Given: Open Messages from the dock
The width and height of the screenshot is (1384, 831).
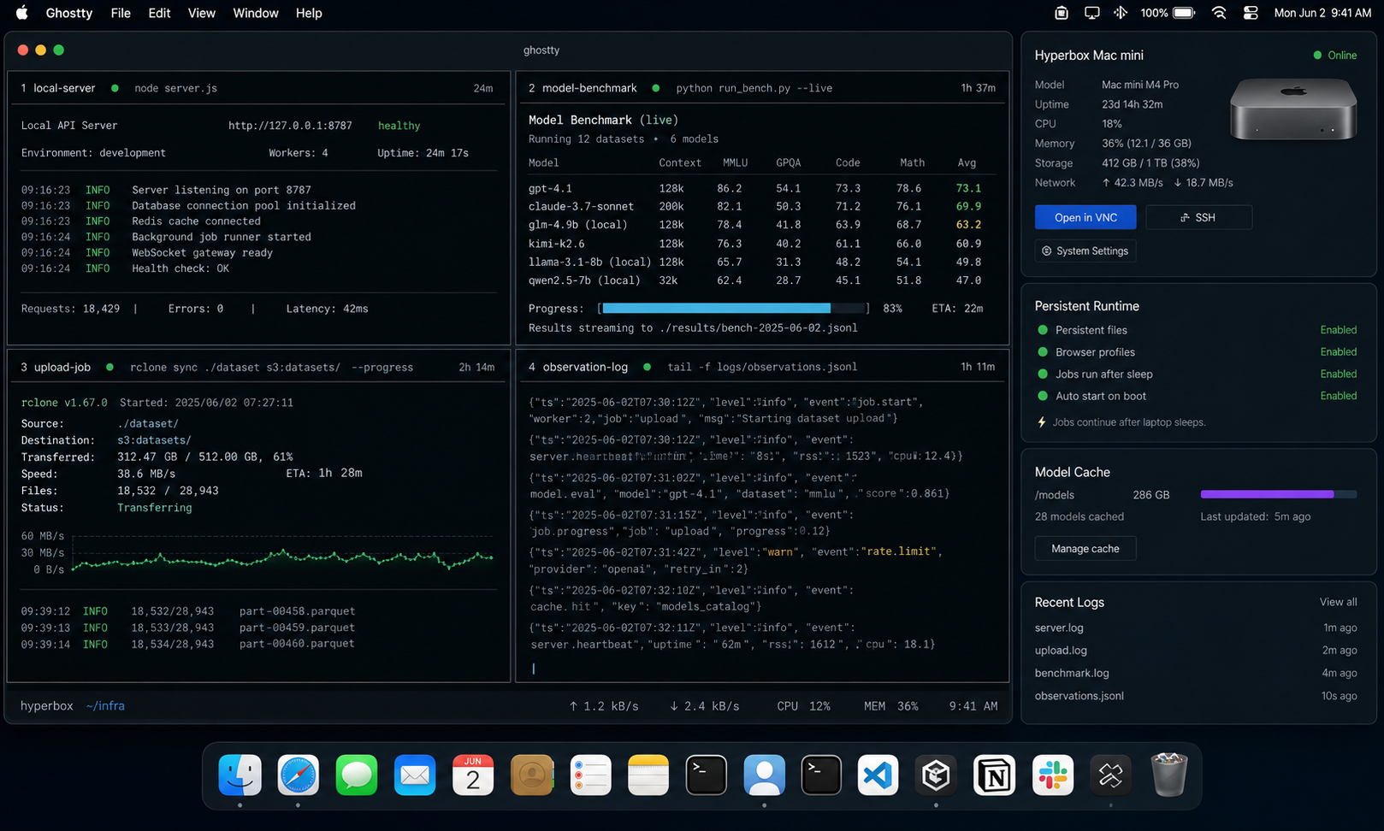Looking at the screenshot, I should pyautogui.click(x=357, y=775).
